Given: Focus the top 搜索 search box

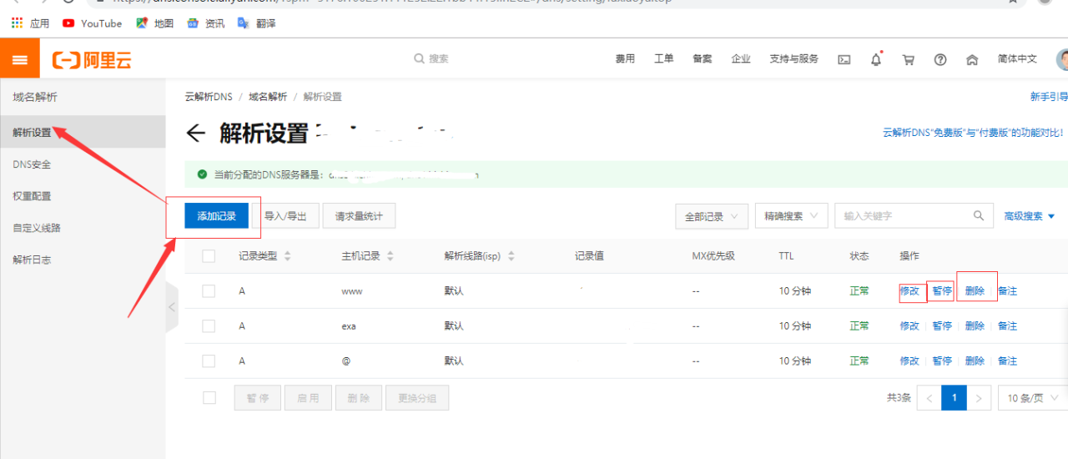Looking at the screenshot, I should [x=439, y=59].
